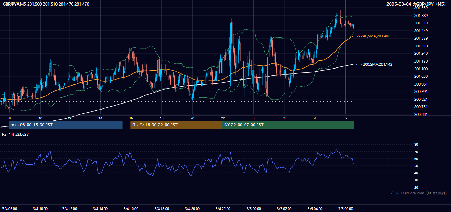The image size is (451, 212).
Task: Click the 200.681 price axis label
Action: click(x=421, y=114)
